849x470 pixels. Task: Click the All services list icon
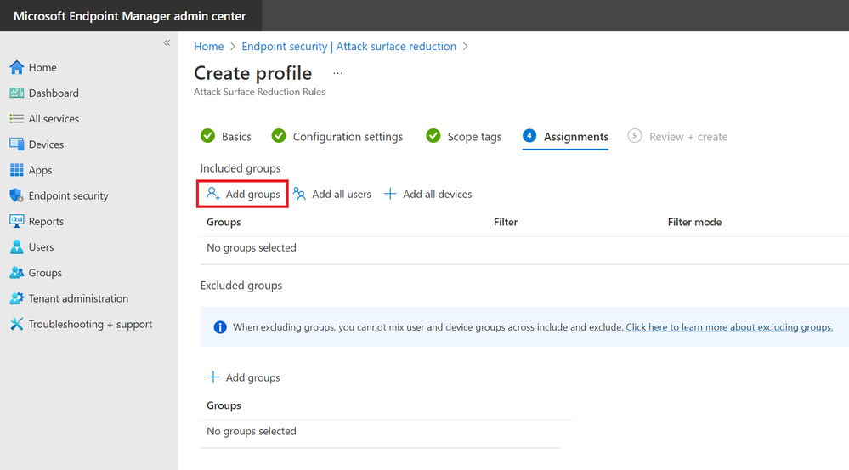point(17,119)
